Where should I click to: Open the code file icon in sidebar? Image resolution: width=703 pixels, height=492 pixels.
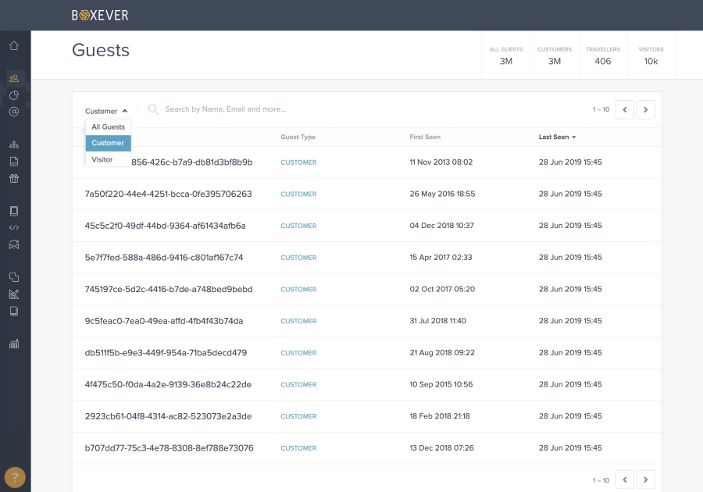pyautogui.click(x=14, y=162)
